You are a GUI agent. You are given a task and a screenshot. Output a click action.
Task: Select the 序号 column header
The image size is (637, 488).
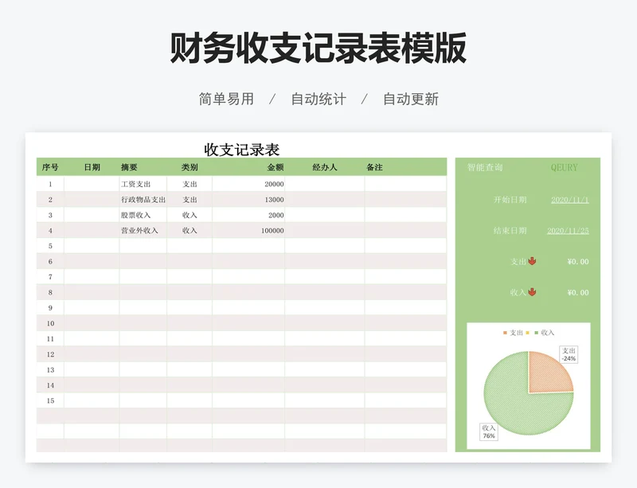coord(50,167)
